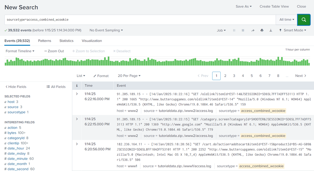Go to results page 2
This screenshot has width=314, height=171.
pyautogui.click(x=225, y=76)
